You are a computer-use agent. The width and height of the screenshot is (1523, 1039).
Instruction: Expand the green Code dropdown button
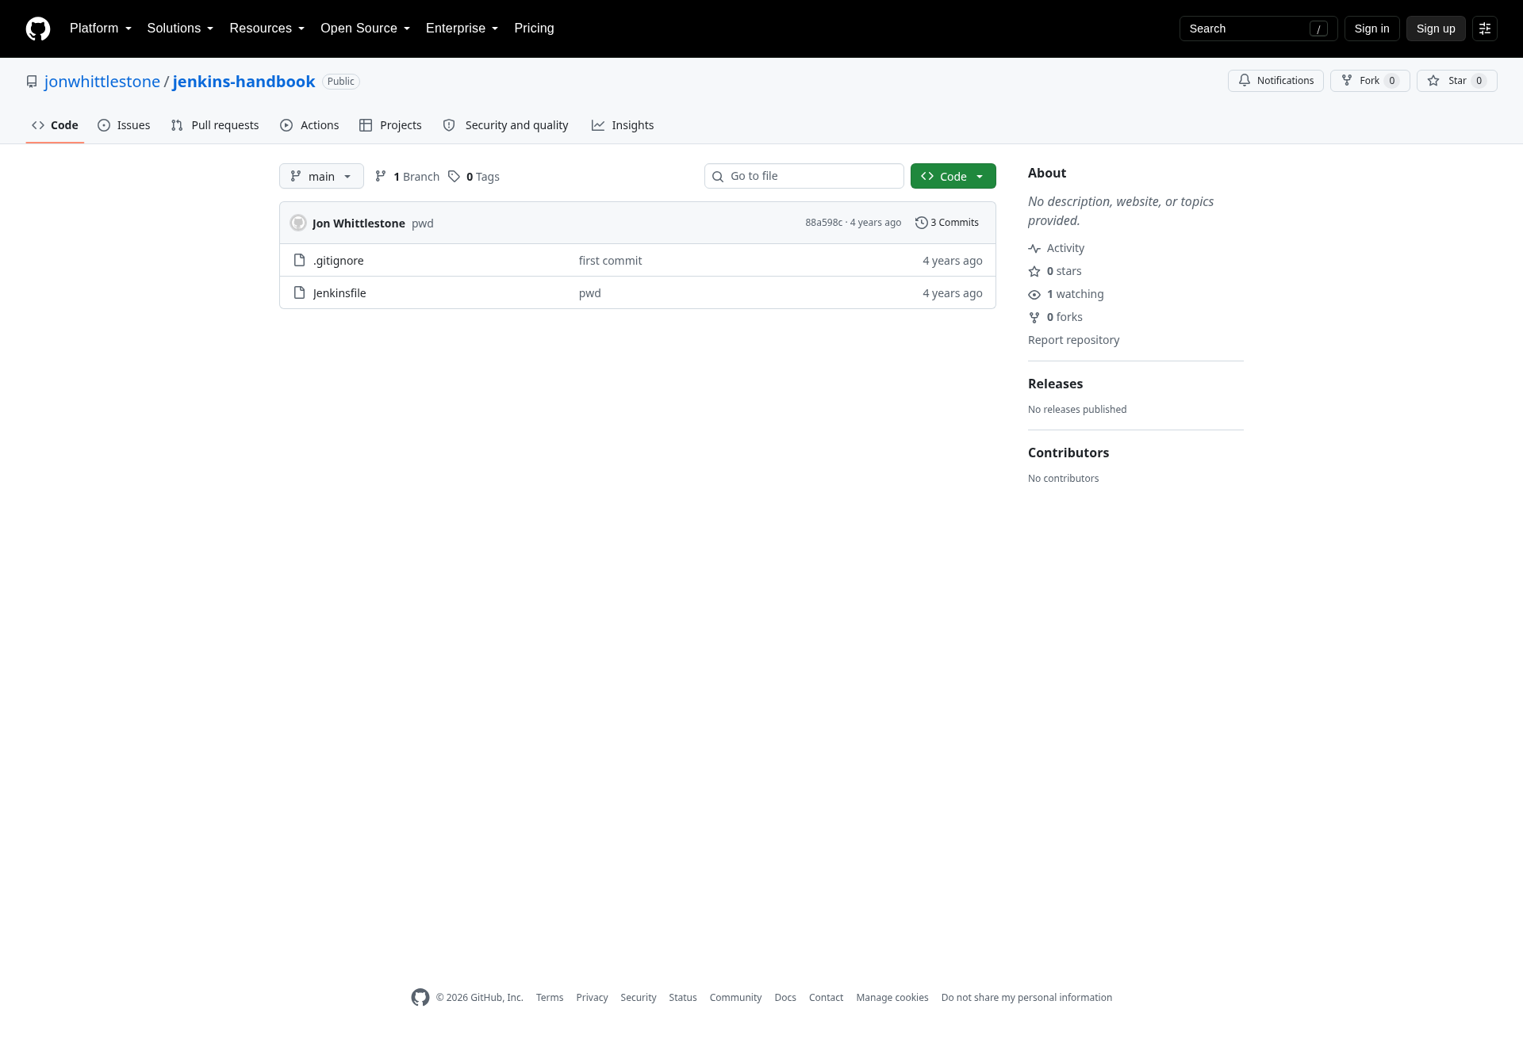pyautogui.click(x=953, y=176)
